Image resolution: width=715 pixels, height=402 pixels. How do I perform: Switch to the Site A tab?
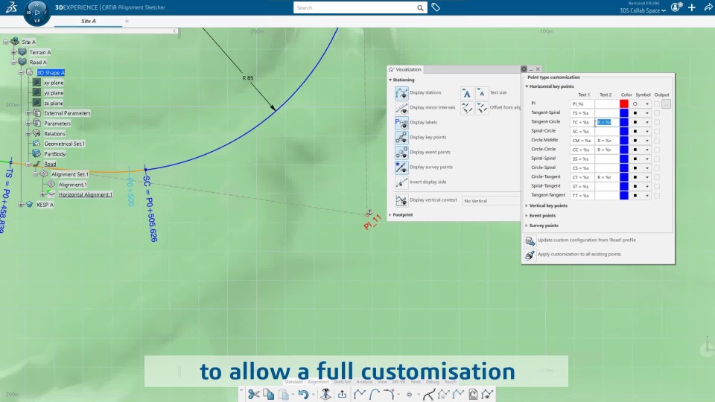tap(89, 21)
